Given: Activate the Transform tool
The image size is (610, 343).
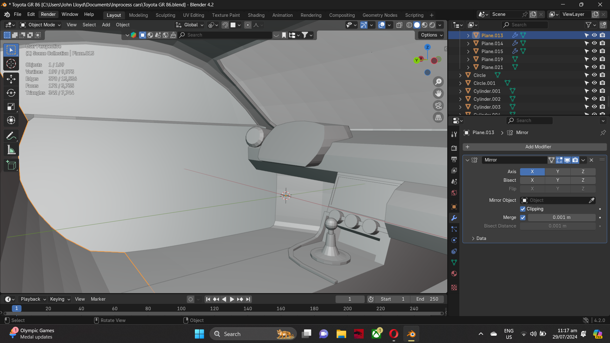Looking at the screenshot, I should (11, 120).
